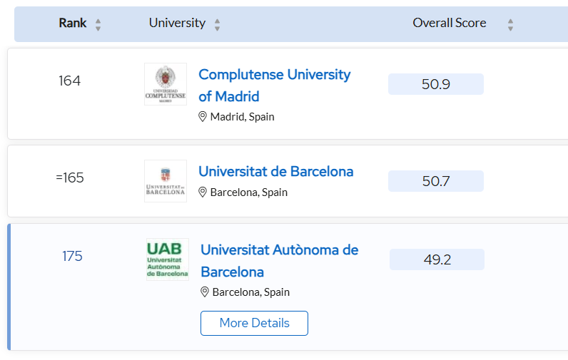Screen dimensions: 568x360
Task: Click the Complutense University of Madrid logo
Action: point(165,84)
